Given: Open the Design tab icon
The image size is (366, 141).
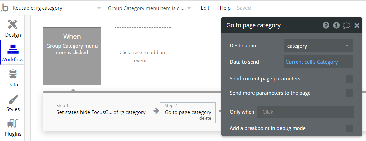Looking at the screenshot, I should click(x=13, y=25).
